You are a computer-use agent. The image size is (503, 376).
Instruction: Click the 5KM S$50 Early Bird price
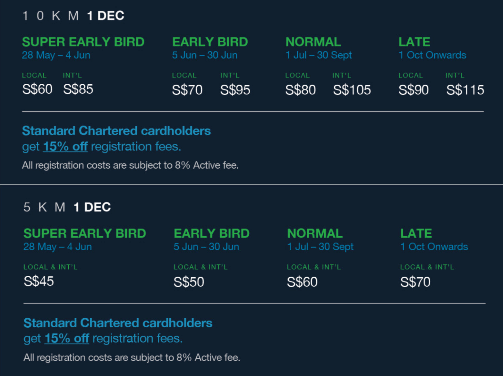[x=189, y=282]
